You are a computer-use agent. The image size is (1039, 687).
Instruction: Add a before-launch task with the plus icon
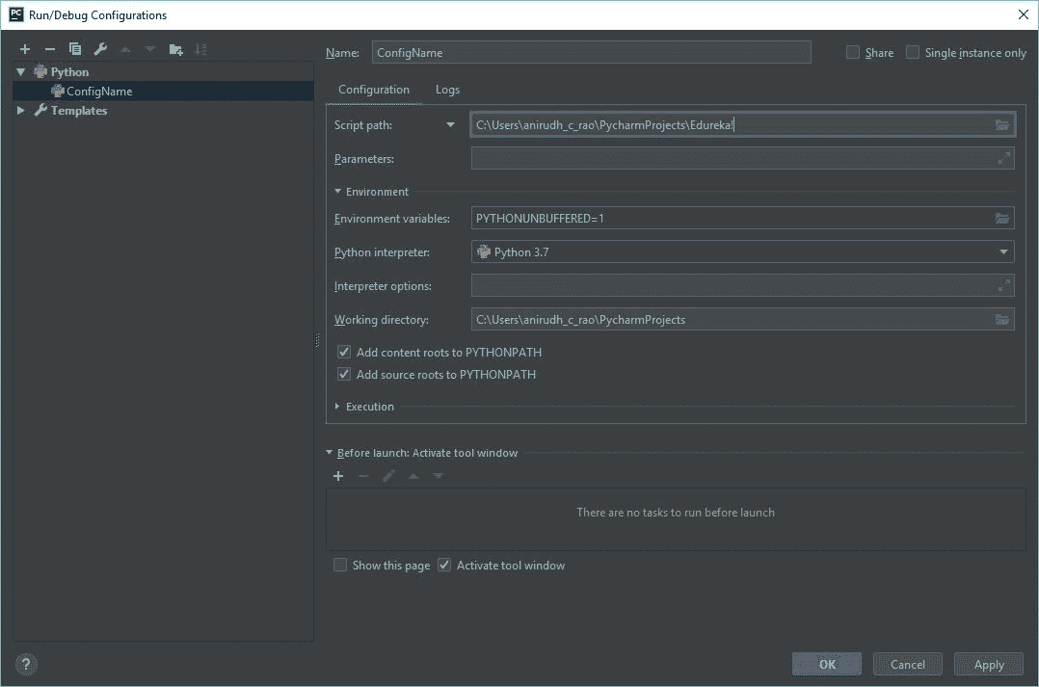(338, 476)
